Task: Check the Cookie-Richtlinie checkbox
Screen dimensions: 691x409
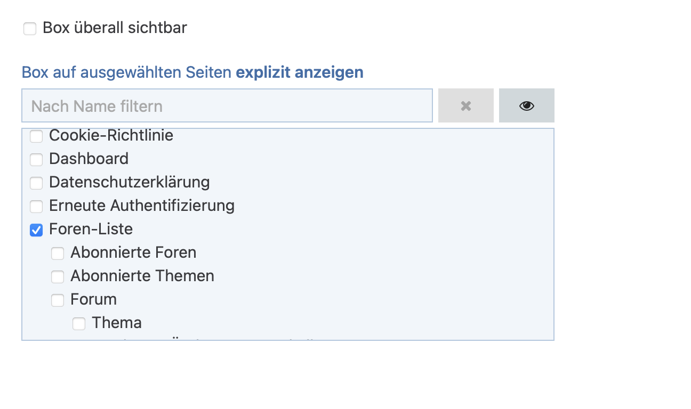Action: coord(36,137)
